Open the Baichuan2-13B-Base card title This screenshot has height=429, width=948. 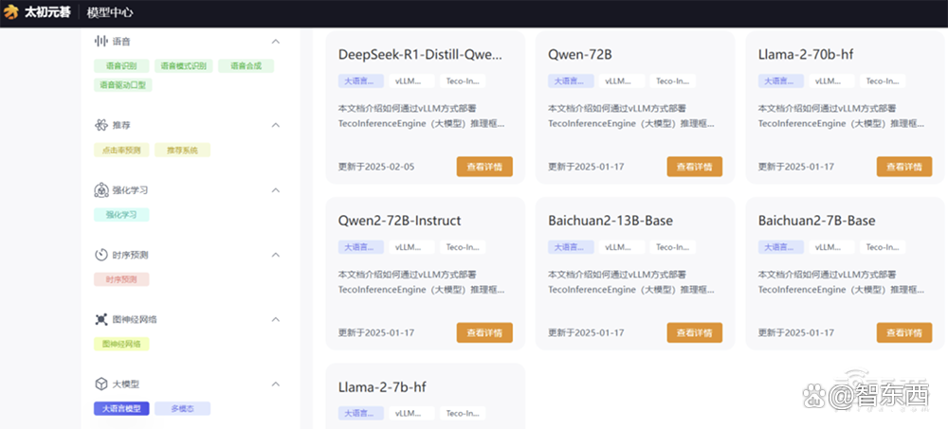coord(611,221)
